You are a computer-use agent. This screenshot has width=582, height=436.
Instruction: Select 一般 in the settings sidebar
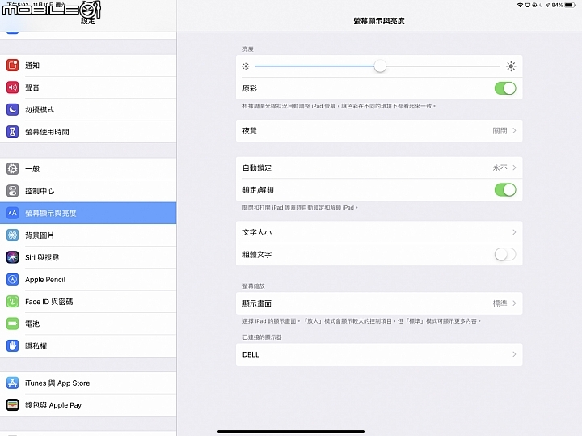[x=88, y=169]
